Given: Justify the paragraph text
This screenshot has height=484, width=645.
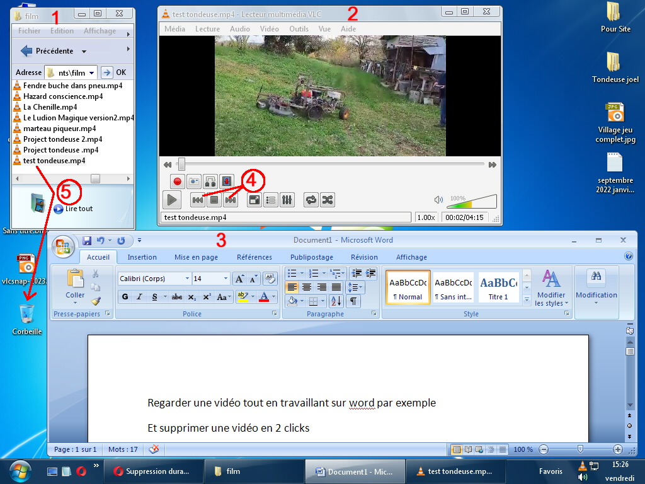Looking at the screenshot, I should click(x=336, y=287).
